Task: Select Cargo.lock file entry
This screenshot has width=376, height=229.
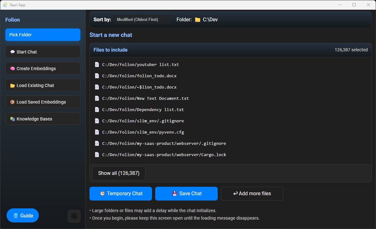Action: point(164,155)
